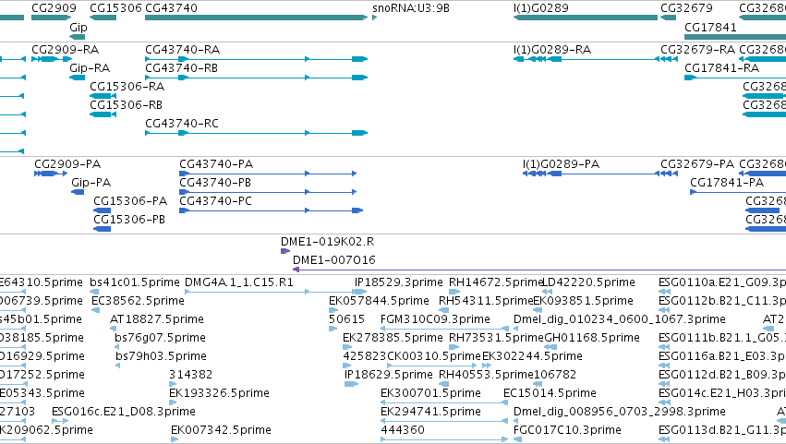
Task: Click the snoRNA:U3:9B gene label
Action: [x=411, y=8]
